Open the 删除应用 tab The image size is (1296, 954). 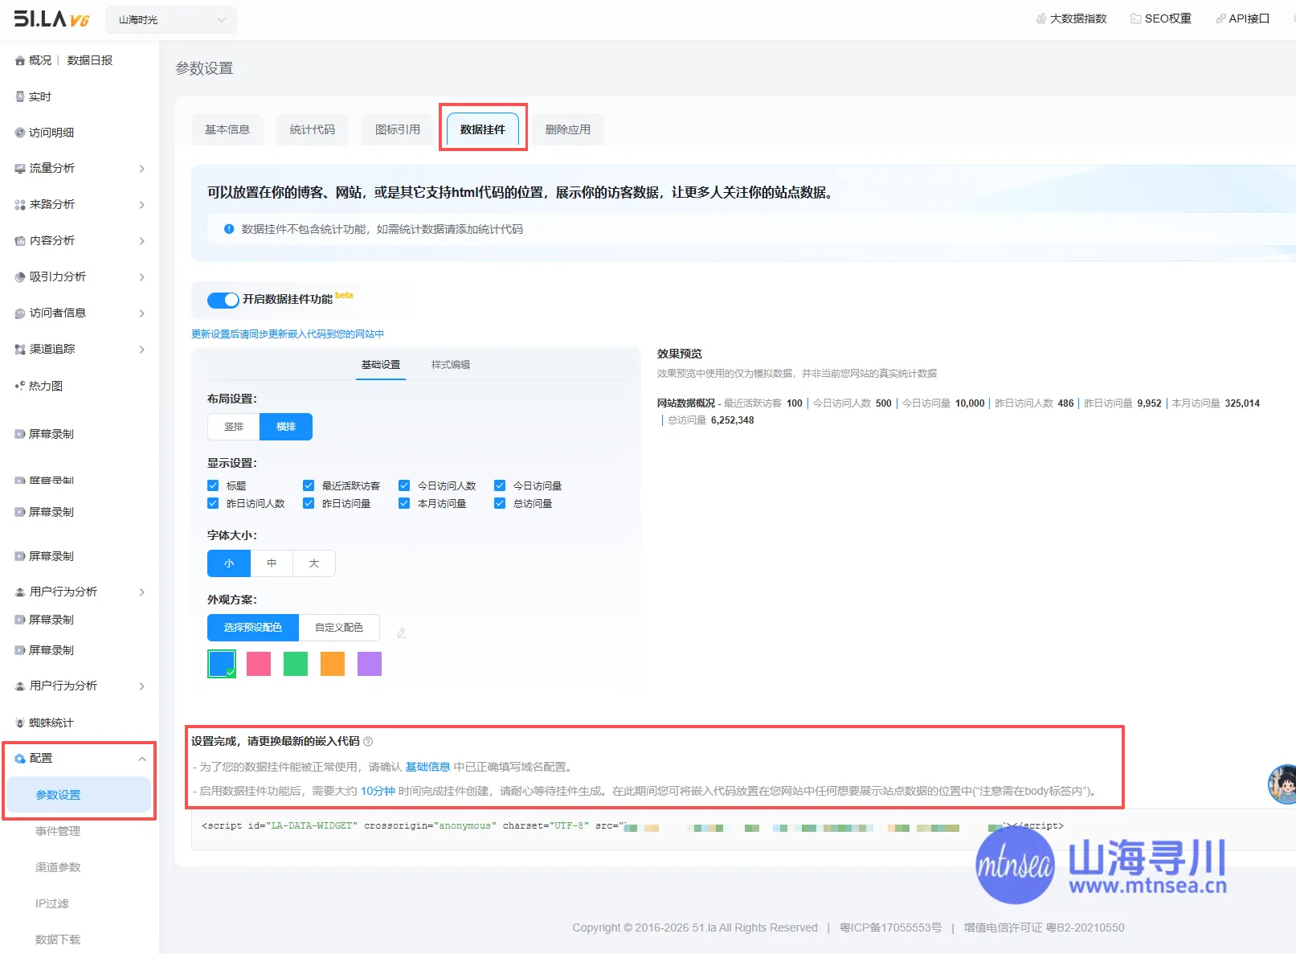coord(568,129)
